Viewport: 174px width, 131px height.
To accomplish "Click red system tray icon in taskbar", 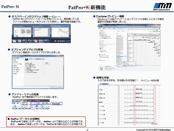I will coord(55,41).
